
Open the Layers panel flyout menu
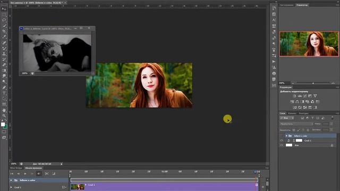pyautogui.click(x=337, y=113)
